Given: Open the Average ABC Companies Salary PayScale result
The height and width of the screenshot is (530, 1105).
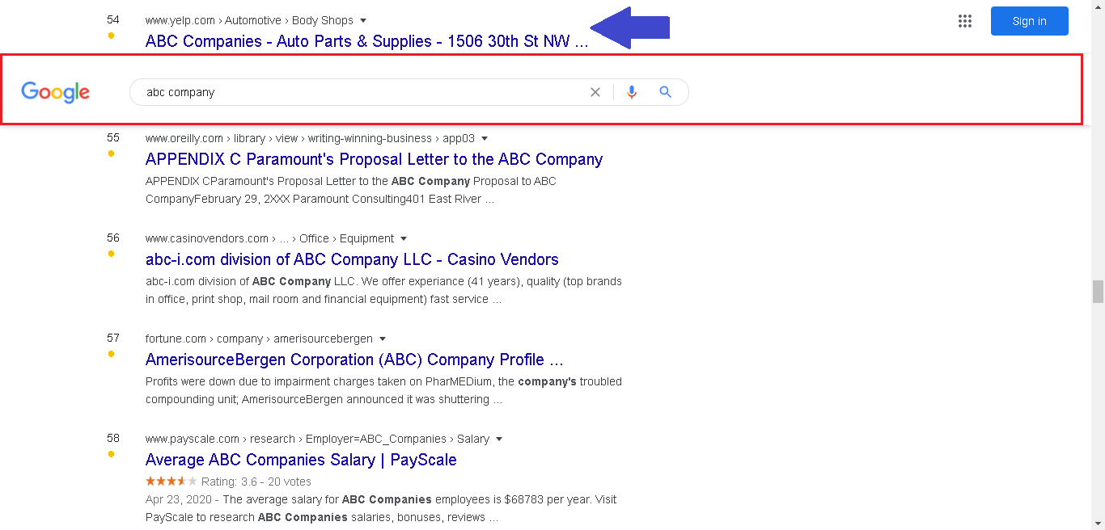Looking at the screenshot, I should (x=301, y=460).
